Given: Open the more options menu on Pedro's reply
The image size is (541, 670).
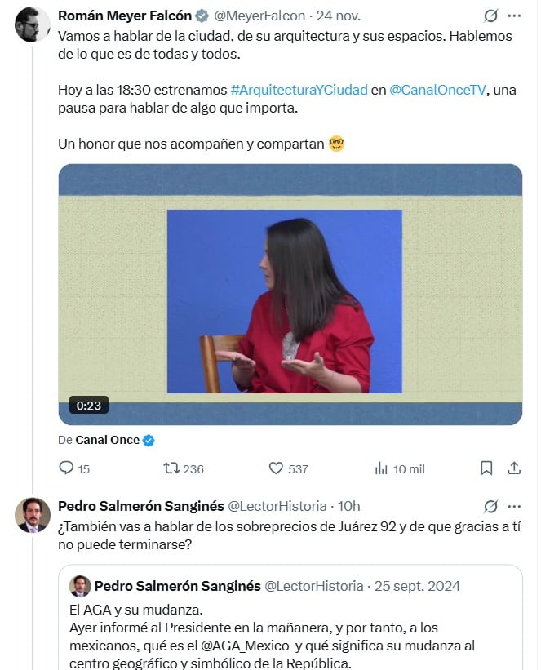Looking at the screenshot, I should pyautogui.click(x=515, y=507).
